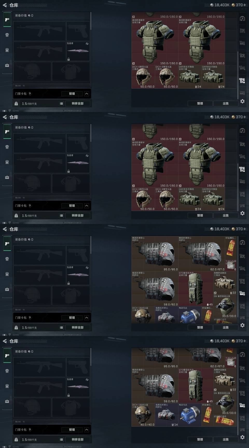Select 精英防弹背心 62.0/67.0 in third screenshot
Screen dimensions: 249x448
click(x=201, y=254)
